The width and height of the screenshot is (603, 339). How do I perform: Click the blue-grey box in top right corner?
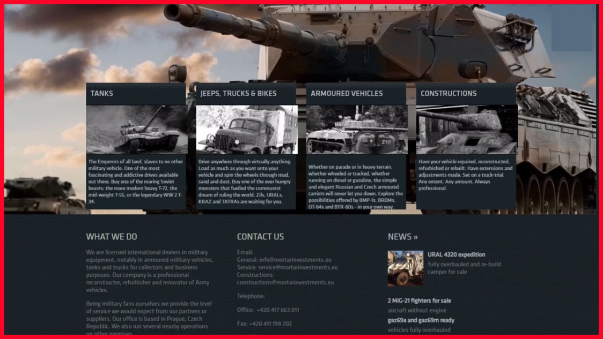click(x=571, y=29)
